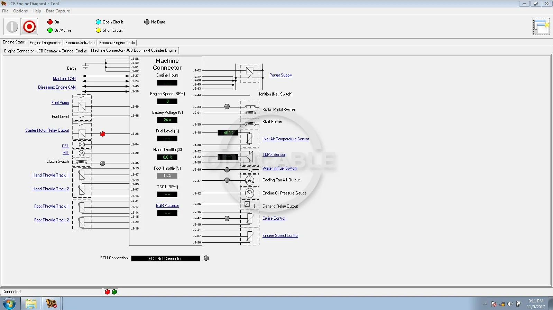The image size is (553, 310).
Task: Switch to the Ecomax Actuators tab
Action: [x=80, y=43]
